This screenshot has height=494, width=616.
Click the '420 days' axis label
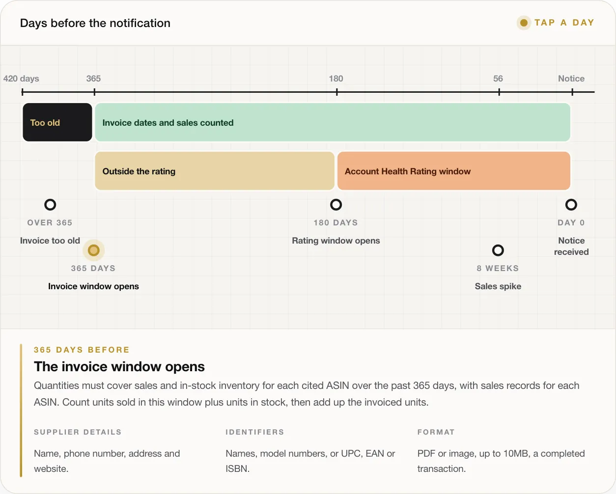pos(21,79)
